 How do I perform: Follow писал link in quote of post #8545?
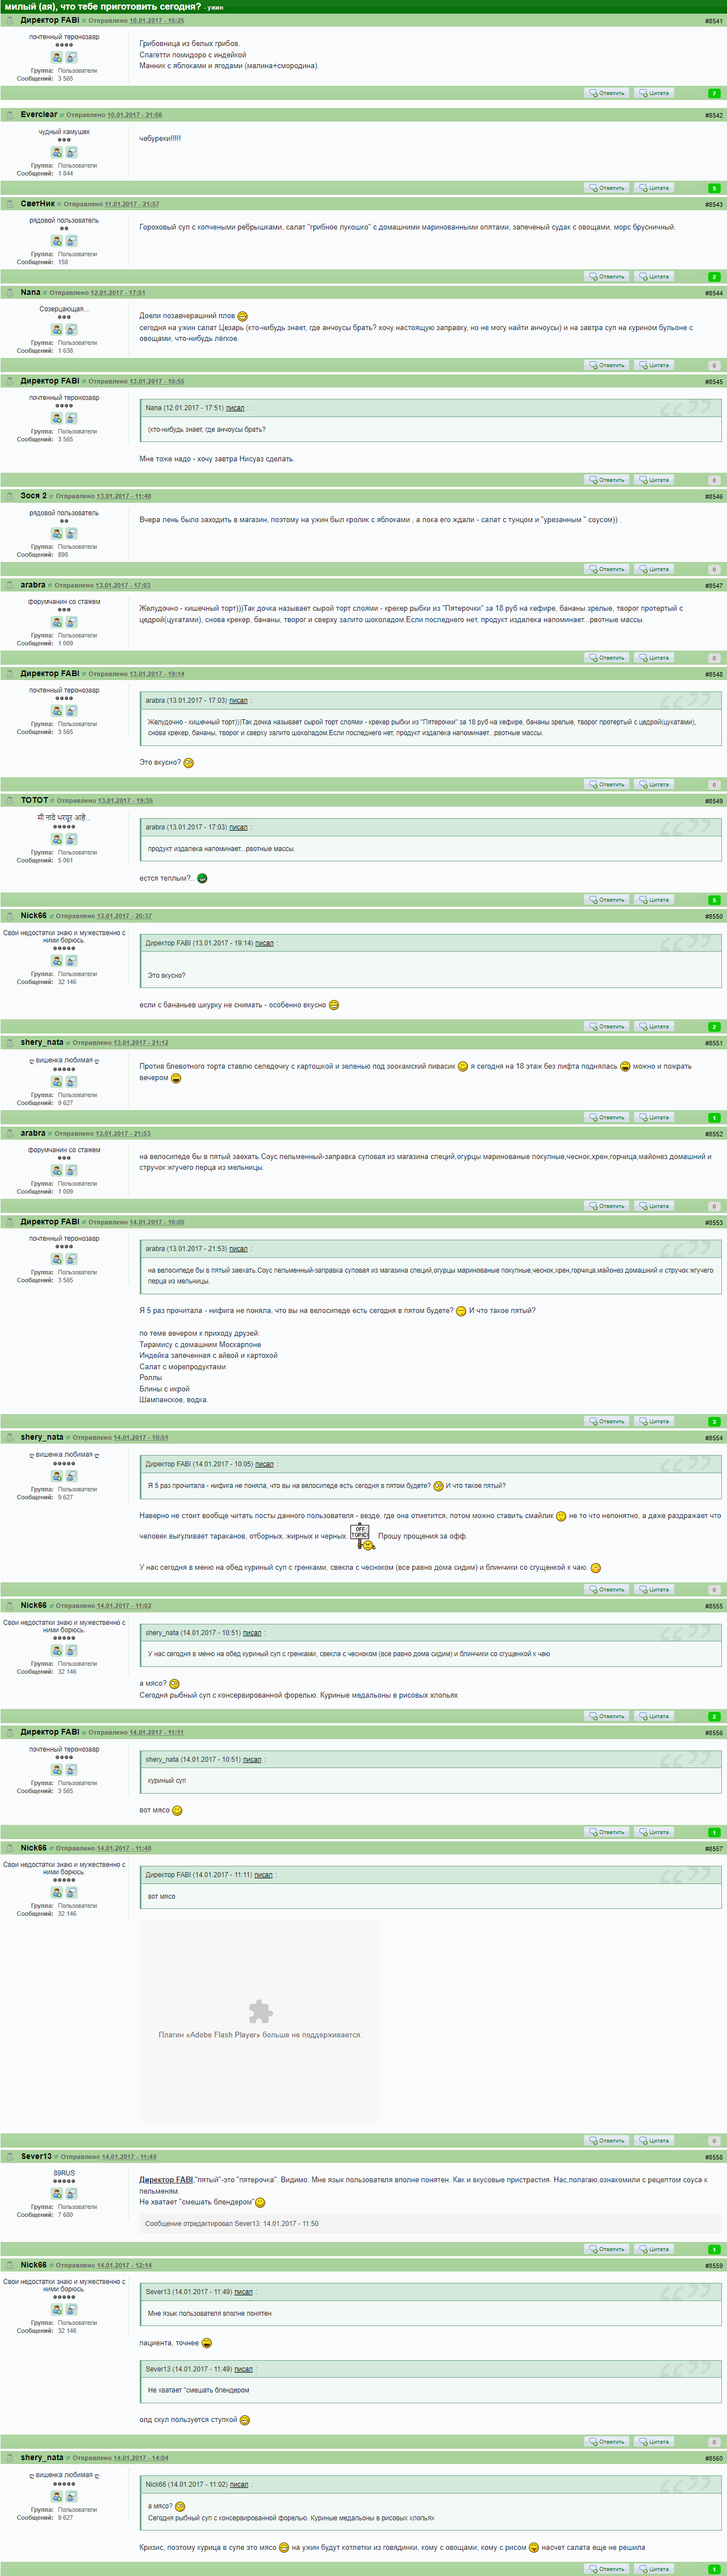point(235,408)
